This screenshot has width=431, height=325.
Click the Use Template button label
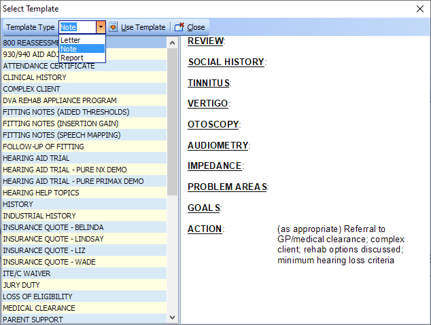pos(143,27)
